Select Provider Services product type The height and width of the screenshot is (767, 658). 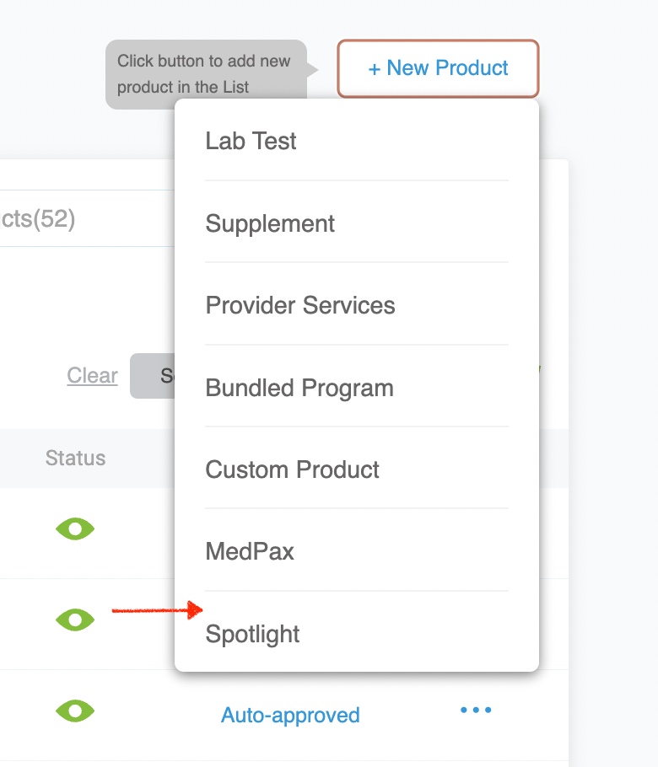click(x=300, y=305)
